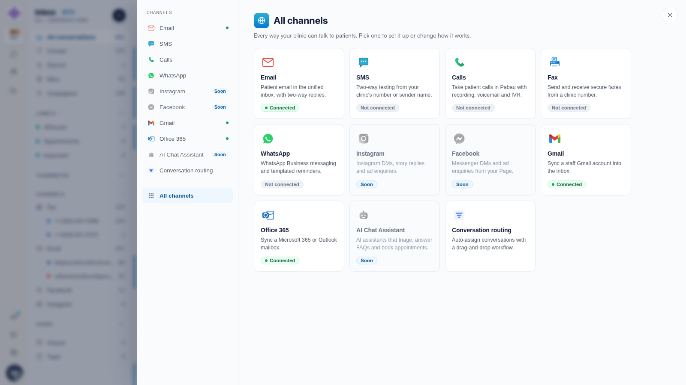Click the Not connected badge on the Fax card

(x=569, y=108)
